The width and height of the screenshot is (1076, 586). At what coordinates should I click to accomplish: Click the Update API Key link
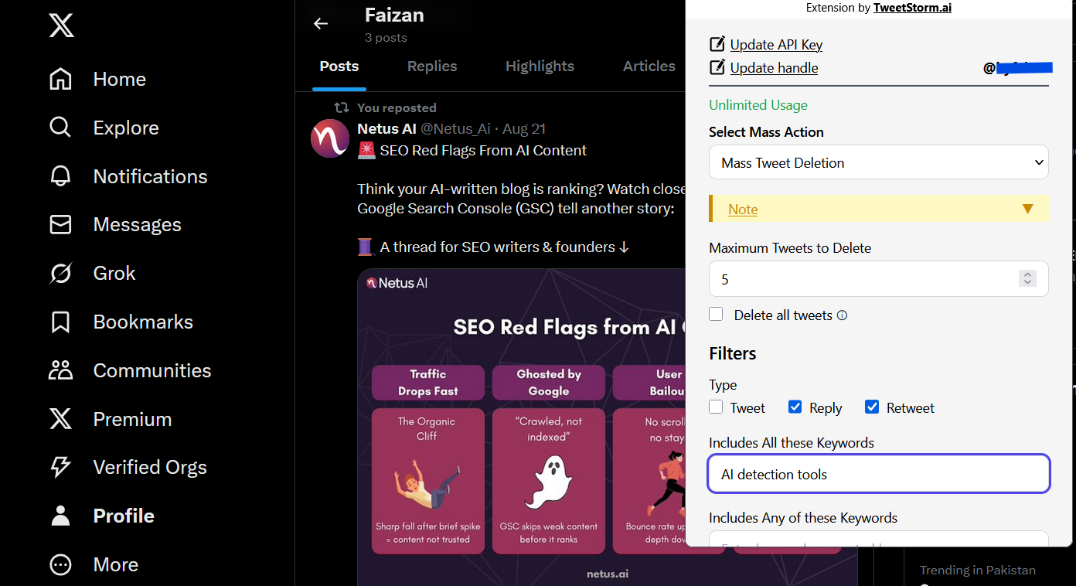coord(775,44)
